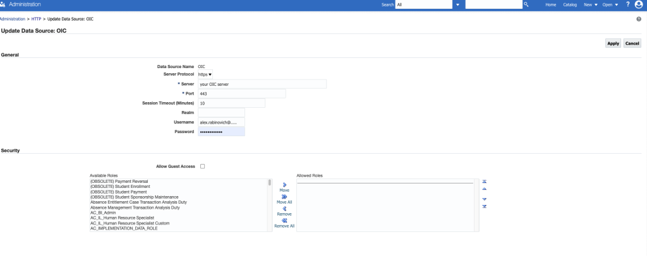
Task: Open the user profile avatar icon
Action: (639, 4)
